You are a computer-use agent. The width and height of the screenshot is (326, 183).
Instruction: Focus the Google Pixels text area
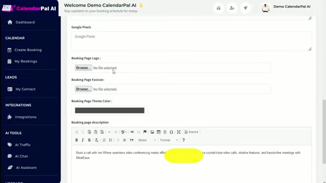click(x=192, y=41)
